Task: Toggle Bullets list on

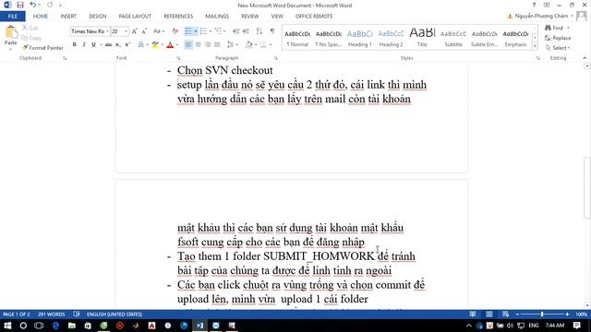Action: [188, 31]
